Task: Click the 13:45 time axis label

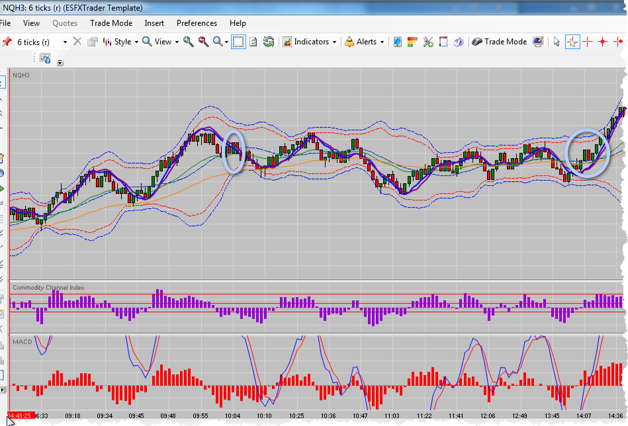Action: point(552,415)
